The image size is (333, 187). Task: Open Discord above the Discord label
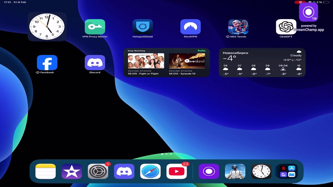coord(95,63)
